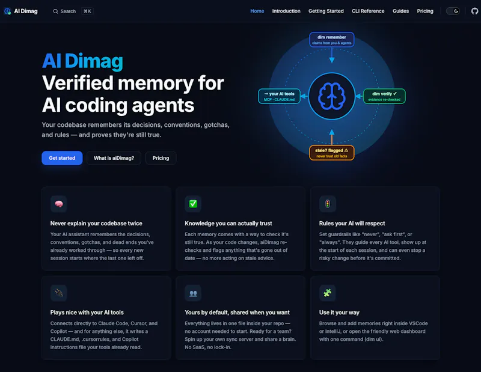
Task: Click the dim verify diagram node
Action: pyautogui.click(x=384, y=96)
